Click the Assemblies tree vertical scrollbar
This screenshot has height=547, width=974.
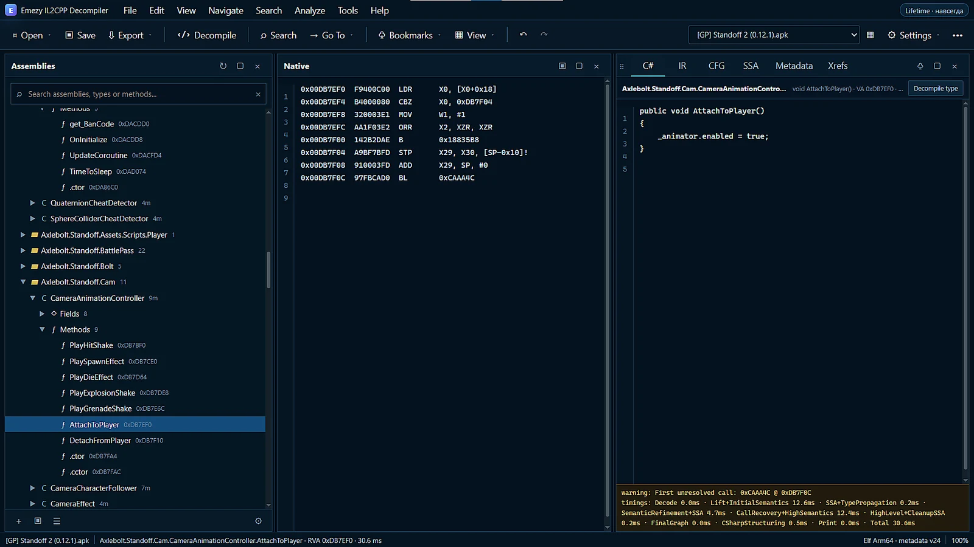point(268,270)
